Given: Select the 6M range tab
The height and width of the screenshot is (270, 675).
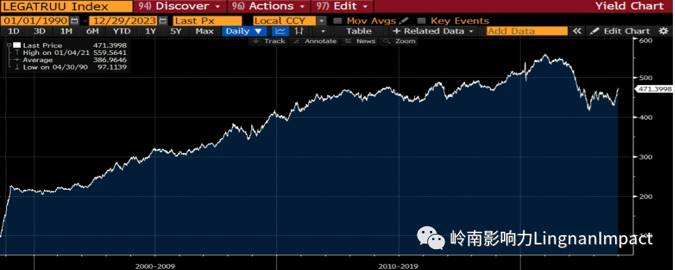Looking at the screenshot, I should coord(92,31).
